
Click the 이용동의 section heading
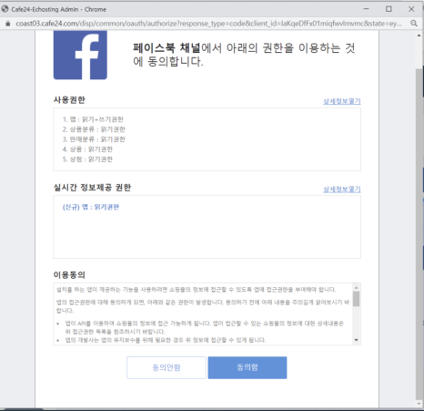pyautogui.click(x=69, y=275)
